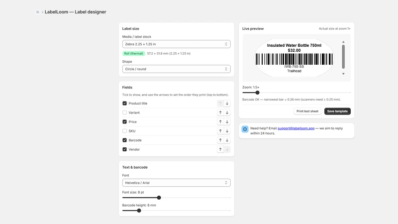Click preview scrollbar down arrow
This screenshot has height=224, width=398.
(x=343, y=74)
